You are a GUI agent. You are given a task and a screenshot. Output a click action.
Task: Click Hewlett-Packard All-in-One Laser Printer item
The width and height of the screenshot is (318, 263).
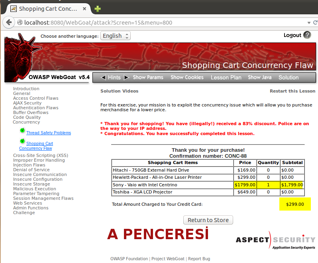[157, 177]
